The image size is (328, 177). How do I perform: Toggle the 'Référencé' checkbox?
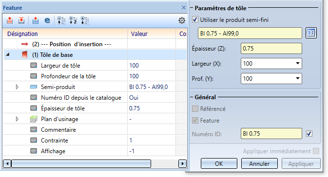[x=195, y=108]
